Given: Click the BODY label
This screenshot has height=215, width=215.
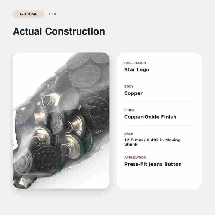Looking at the screenshot, I should (x=129, y=87).
